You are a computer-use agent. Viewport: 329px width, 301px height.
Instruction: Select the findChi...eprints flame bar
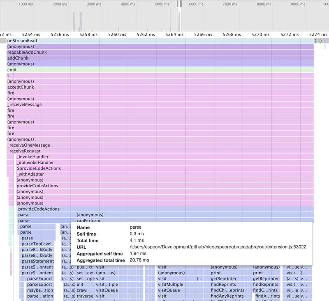click(227, 290)
